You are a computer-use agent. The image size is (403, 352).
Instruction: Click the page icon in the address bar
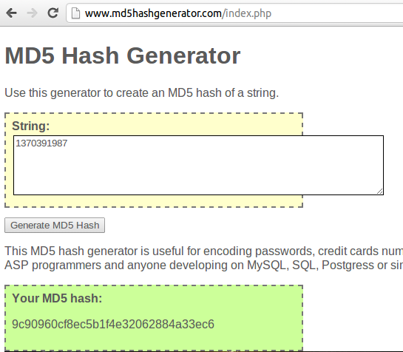coord(75,13)
